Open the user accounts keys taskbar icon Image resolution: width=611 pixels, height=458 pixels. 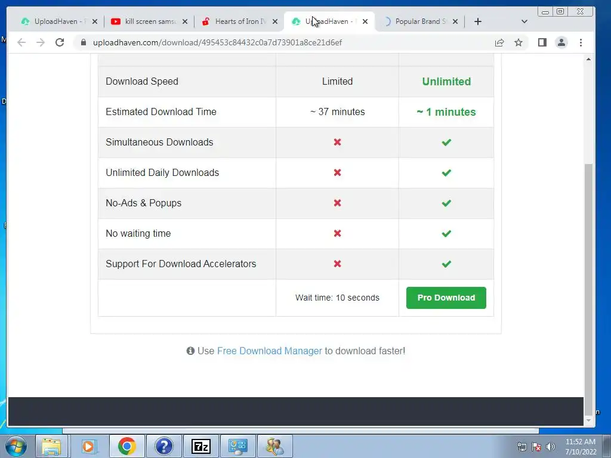(x=274, y=446)
